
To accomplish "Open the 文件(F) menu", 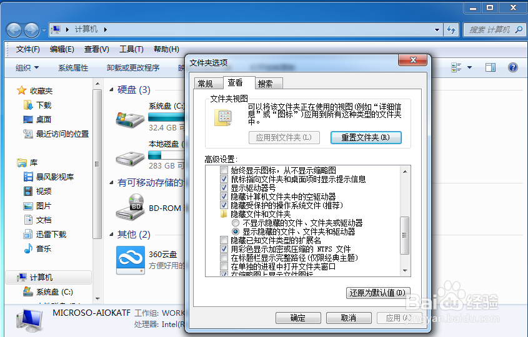I will pos(27,49).
